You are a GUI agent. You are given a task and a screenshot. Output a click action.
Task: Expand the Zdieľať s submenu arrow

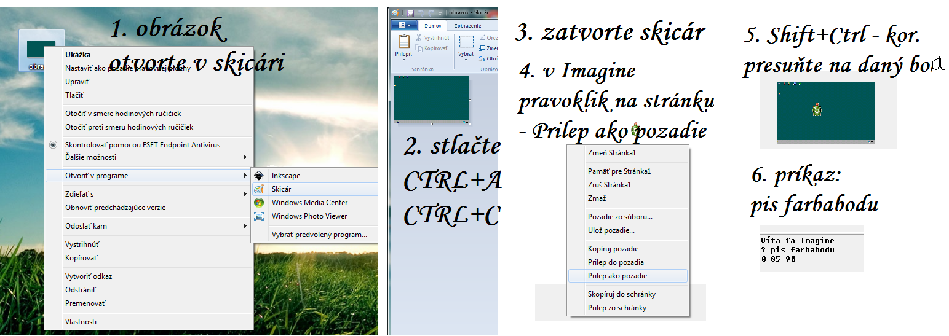pos(246,194)
